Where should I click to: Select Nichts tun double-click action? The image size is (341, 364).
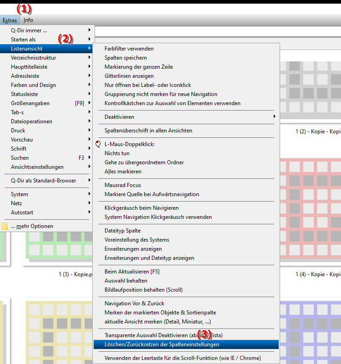[x=186, y=153]
